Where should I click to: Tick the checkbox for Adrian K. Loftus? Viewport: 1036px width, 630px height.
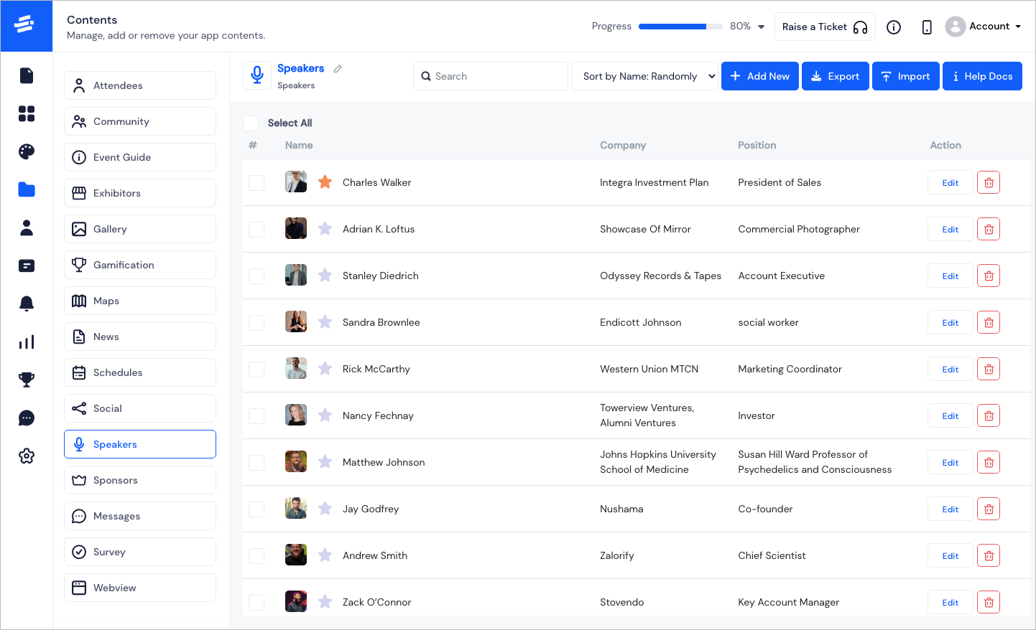[x=256, y=230]
